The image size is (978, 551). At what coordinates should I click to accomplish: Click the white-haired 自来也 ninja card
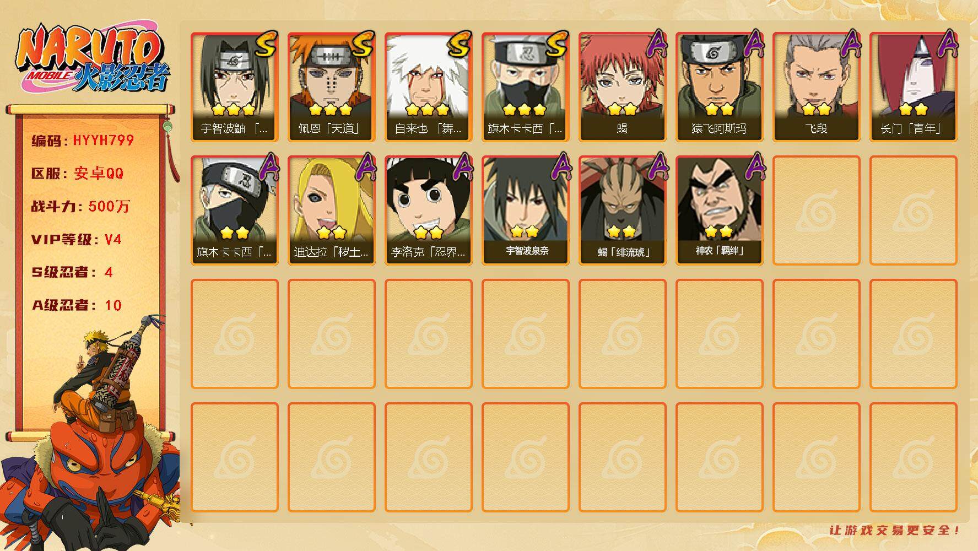click(x=428, y=87)
